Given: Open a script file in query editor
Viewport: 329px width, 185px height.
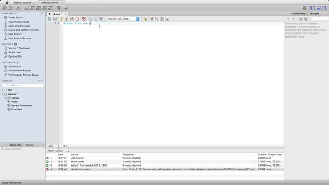Looking at the screenshot, I should pos(50,19).
